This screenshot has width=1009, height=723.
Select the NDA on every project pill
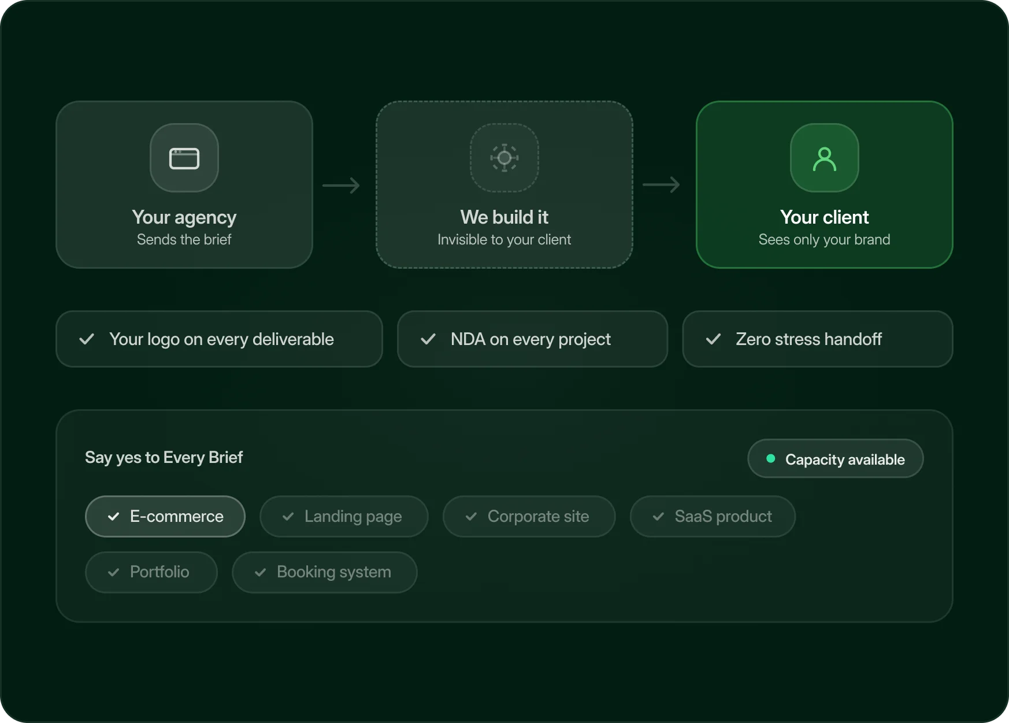coord(532,339)
